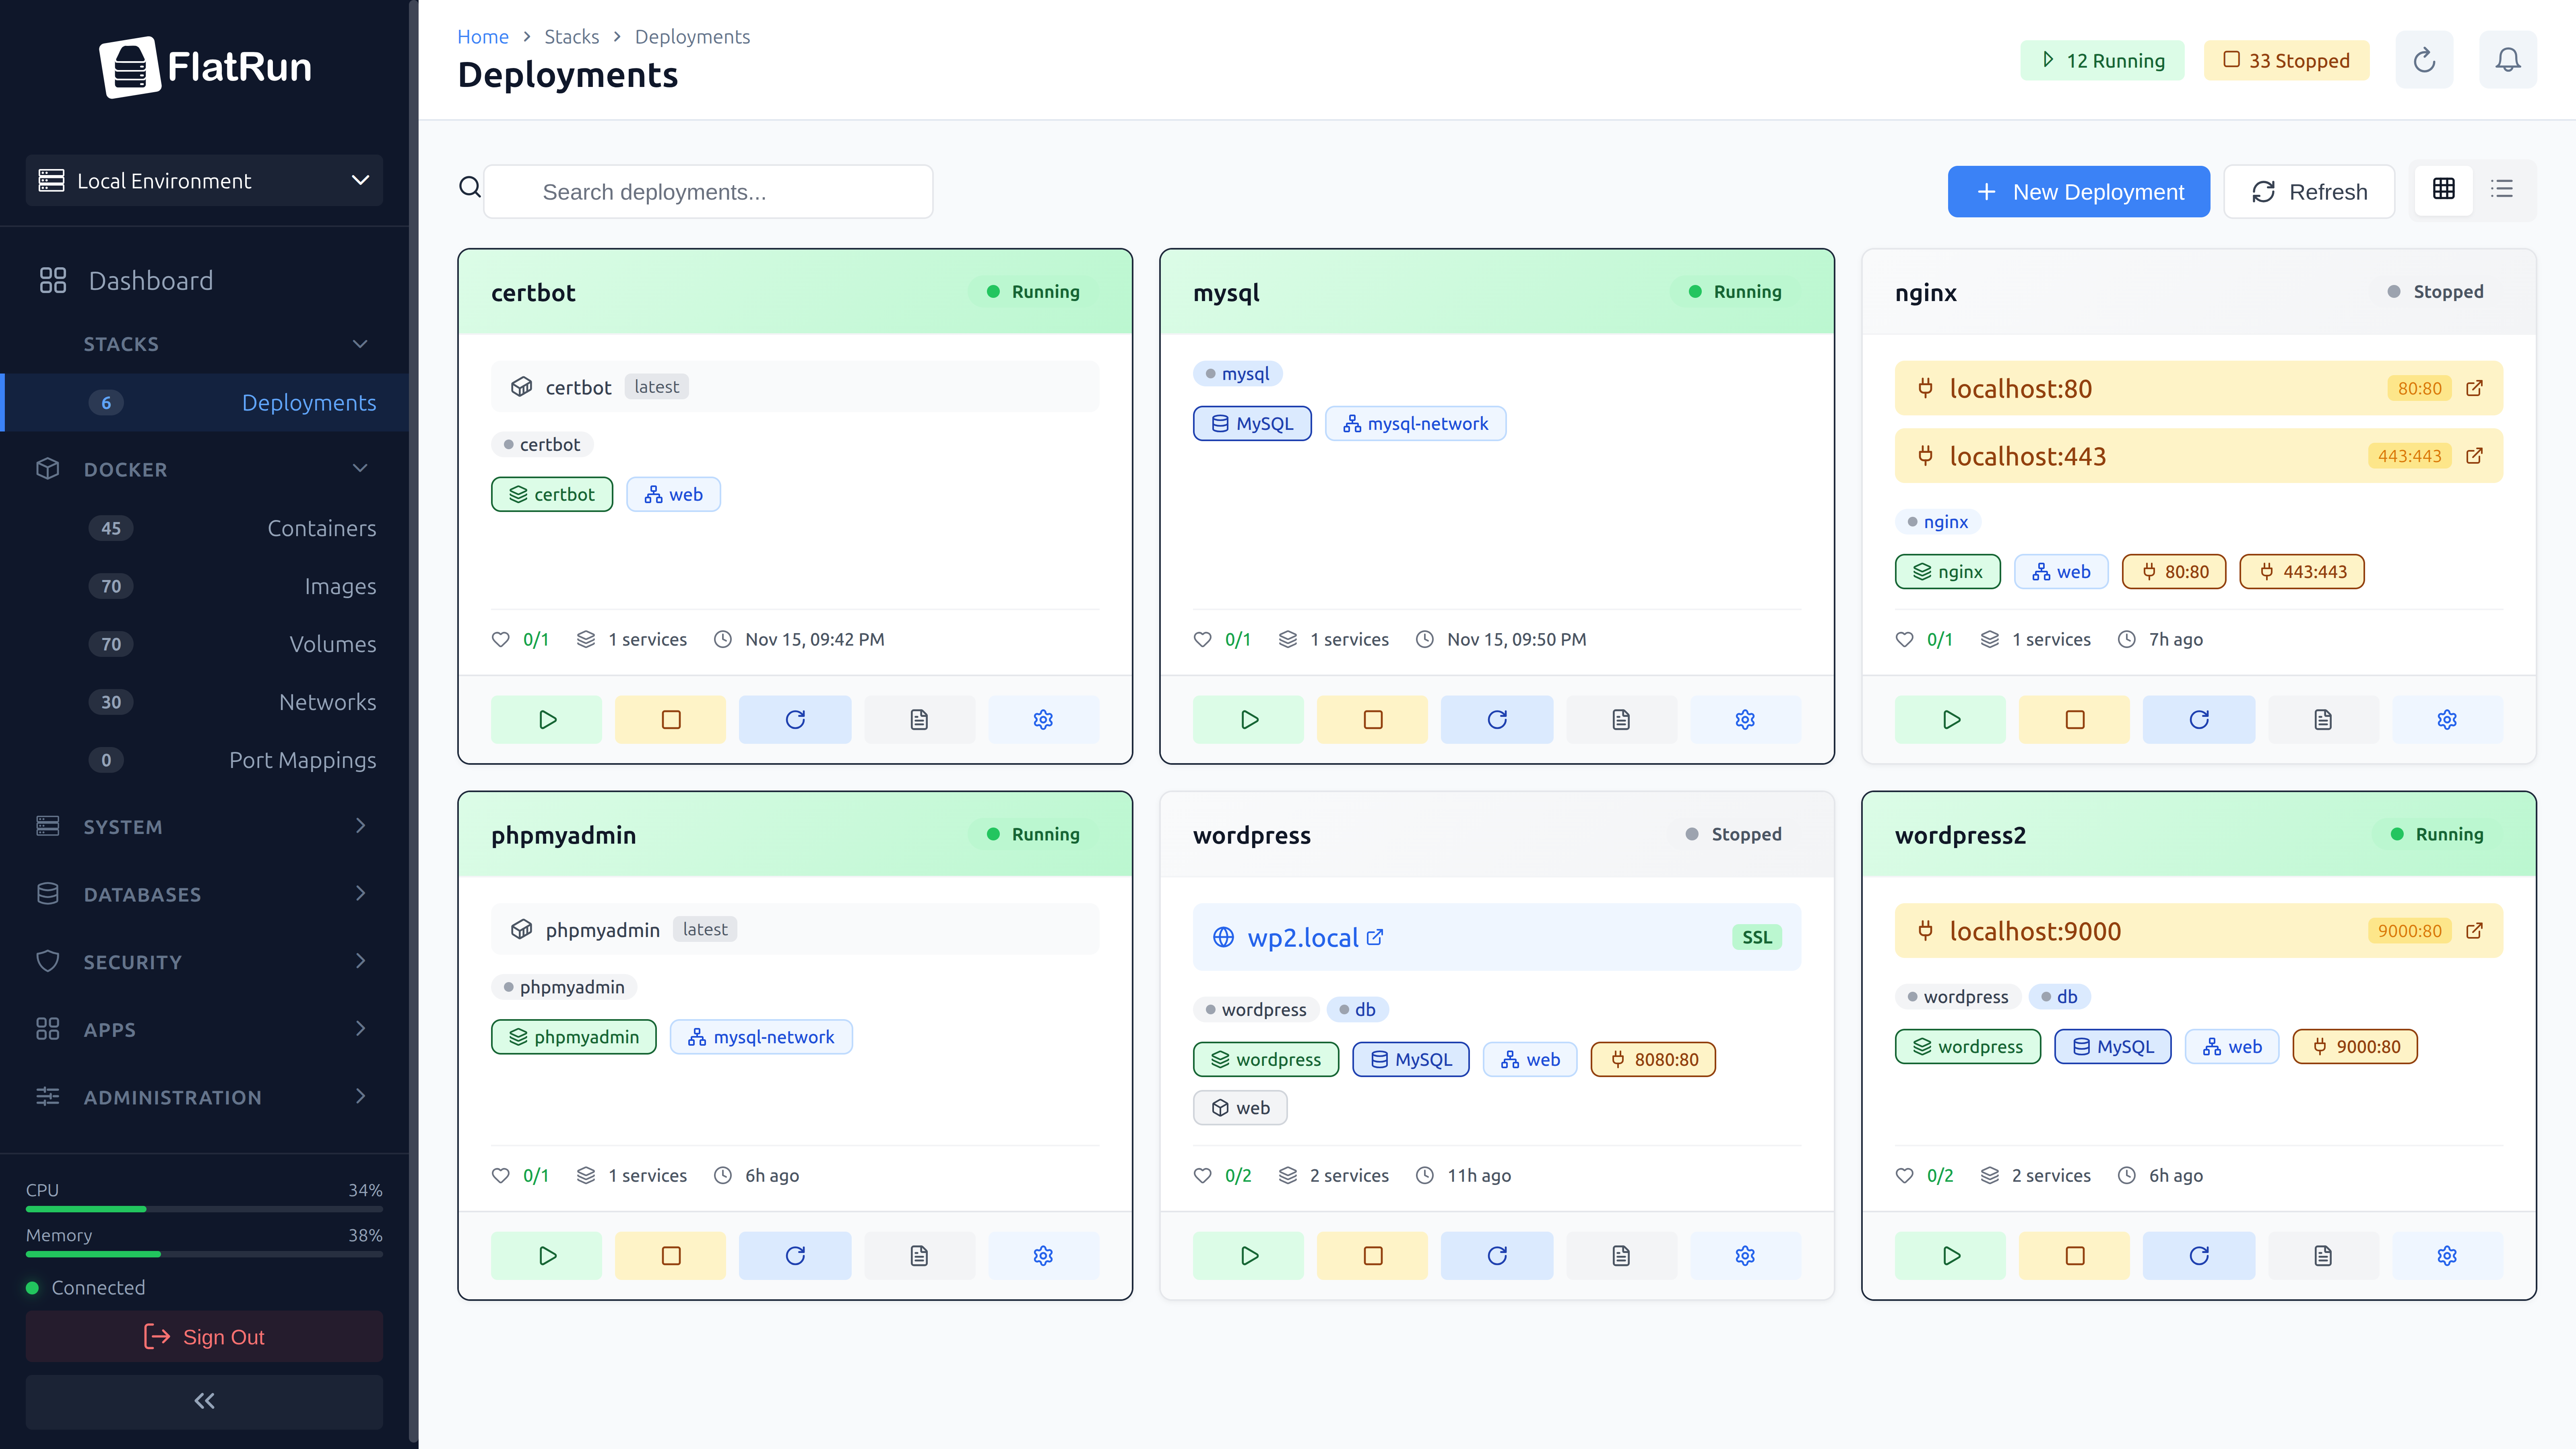Image resolution: width=2576 pixels, height=1449 pixels.
Task: Restart the nginx deployment
Action: pyautogui.click(x=2198, y=718)
